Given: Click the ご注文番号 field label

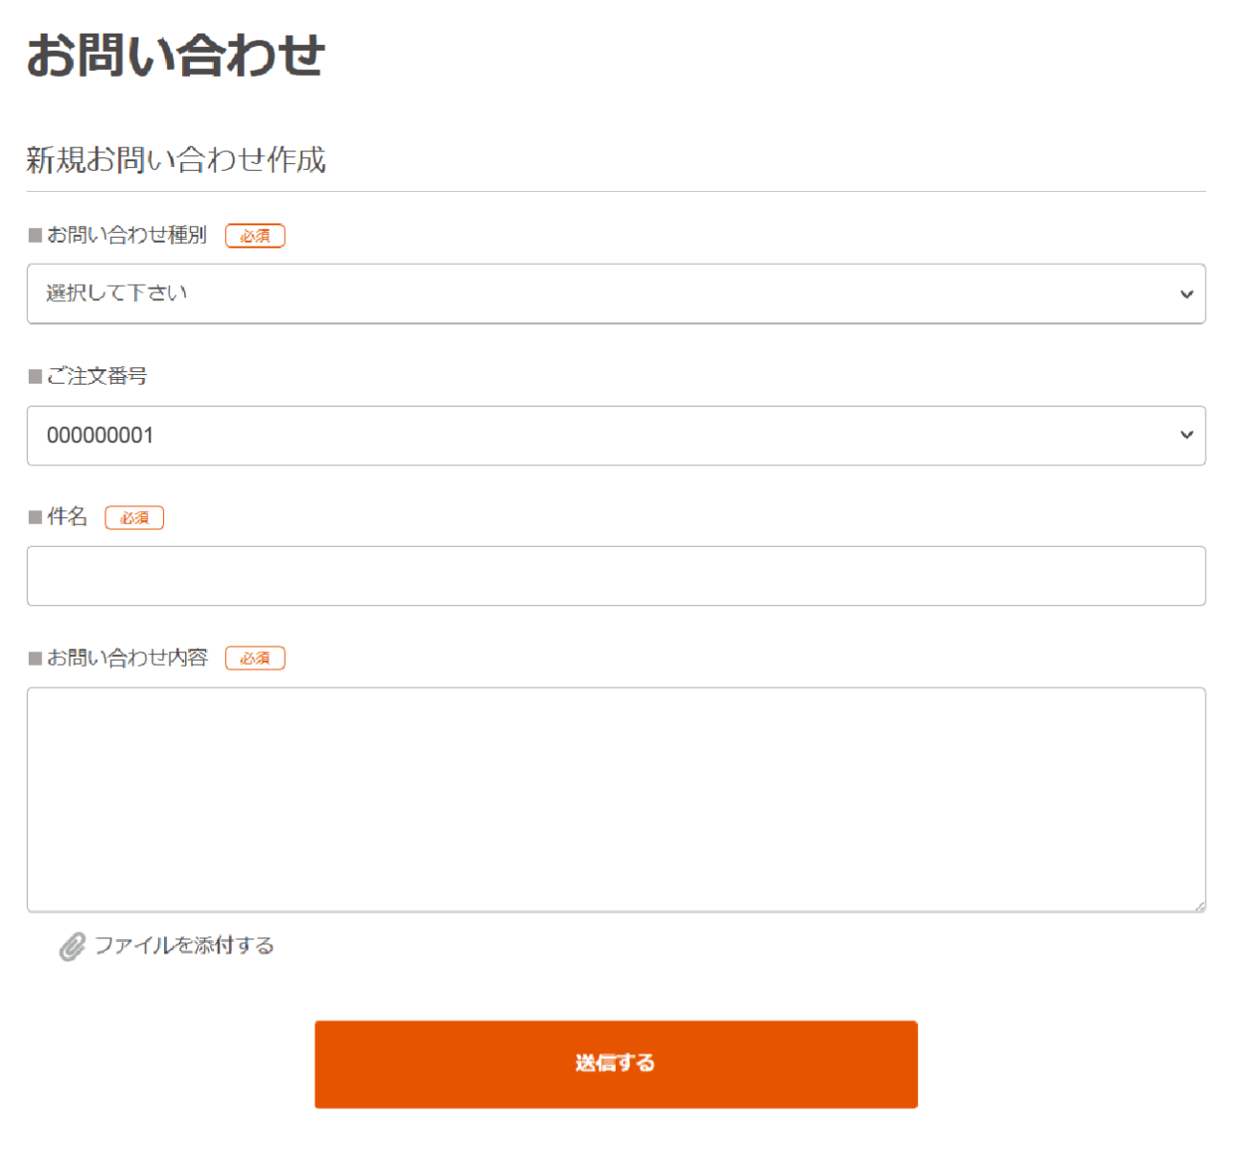Looking at the screenshot, I should coord(97,376).
